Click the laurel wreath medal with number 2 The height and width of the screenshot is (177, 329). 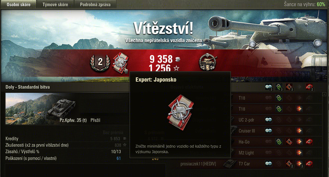pos(100,63)
